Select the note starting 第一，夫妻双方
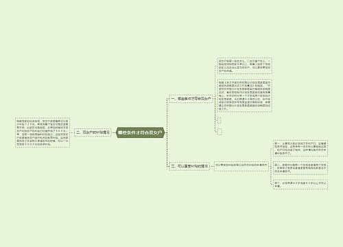Viewport: 343px width, 247px height. click(x=300, y=148)
